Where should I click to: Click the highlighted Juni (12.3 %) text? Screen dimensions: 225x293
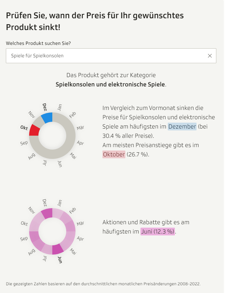[158, 231]
